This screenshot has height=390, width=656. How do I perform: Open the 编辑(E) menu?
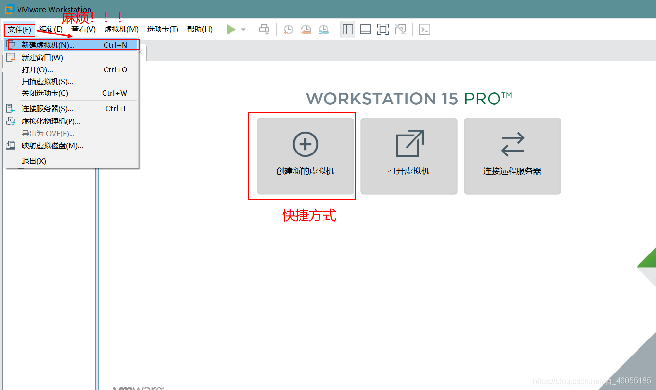tap(51, 29)
